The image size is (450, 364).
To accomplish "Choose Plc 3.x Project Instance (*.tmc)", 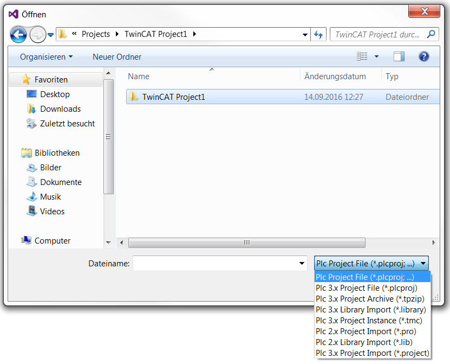I will coord(373,321).
